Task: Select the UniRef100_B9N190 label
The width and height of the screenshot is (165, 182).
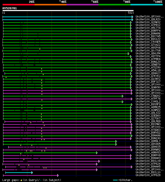Action: point(148,138)
